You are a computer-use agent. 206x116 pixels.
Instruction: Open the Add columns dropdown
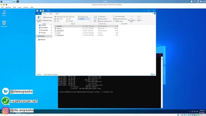click(x=103, y=19)
